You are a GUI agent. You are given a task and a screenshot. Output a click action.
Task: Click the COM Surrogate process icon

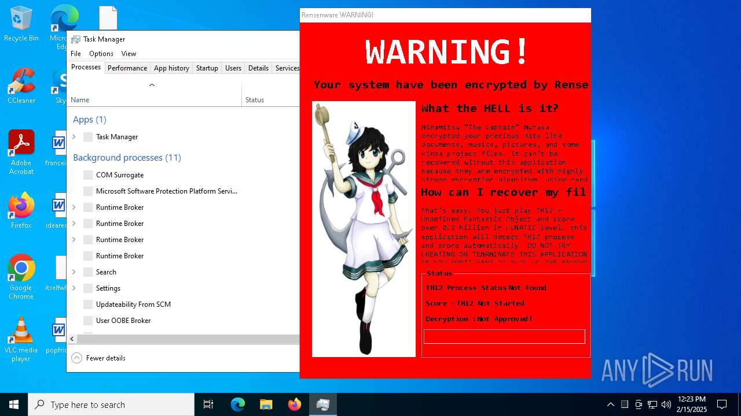click(x=88, y=175)
